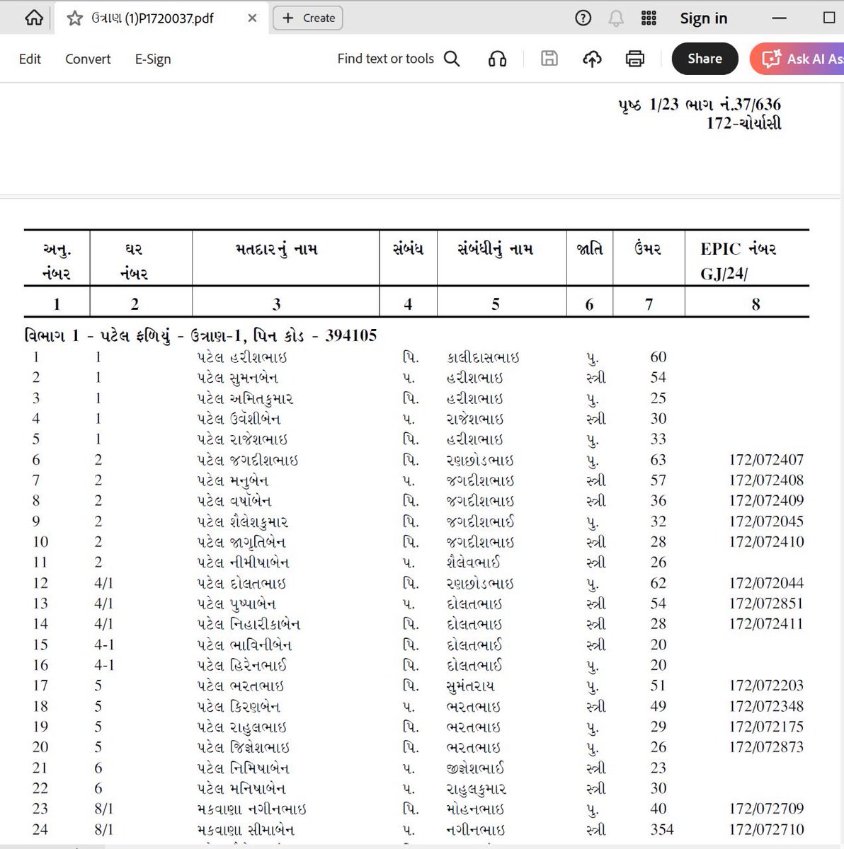The image size is (844, 849).
Task: Click Sign in
Action: pyautogui.click(x=704, y=18)
